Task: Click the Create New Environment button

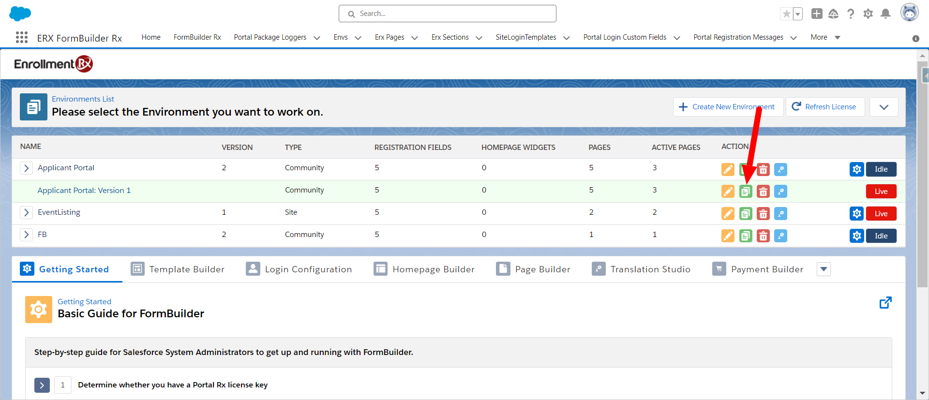Action: pos(727,107)
